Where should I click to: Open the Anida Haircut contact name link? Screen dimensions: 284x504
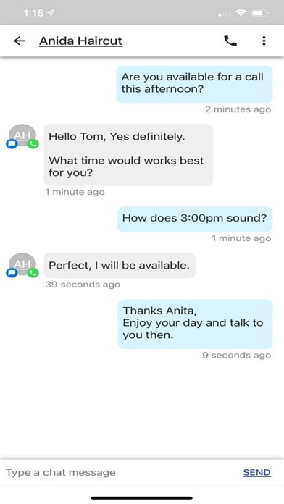(x=80, y=41)
